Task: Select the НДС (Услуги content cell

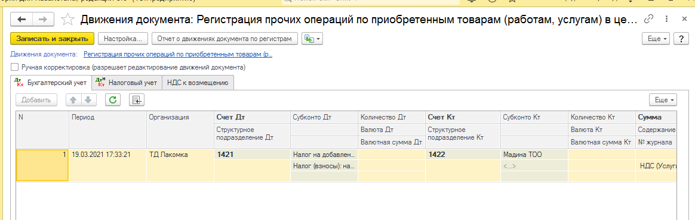Action: point(657,166)
